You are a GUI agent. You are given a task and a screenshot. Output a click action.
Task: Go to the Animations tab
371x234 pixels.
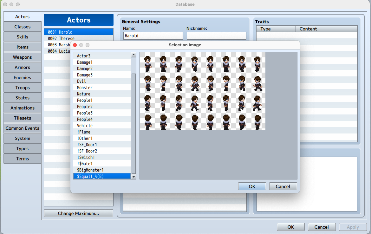click(23, 108)
